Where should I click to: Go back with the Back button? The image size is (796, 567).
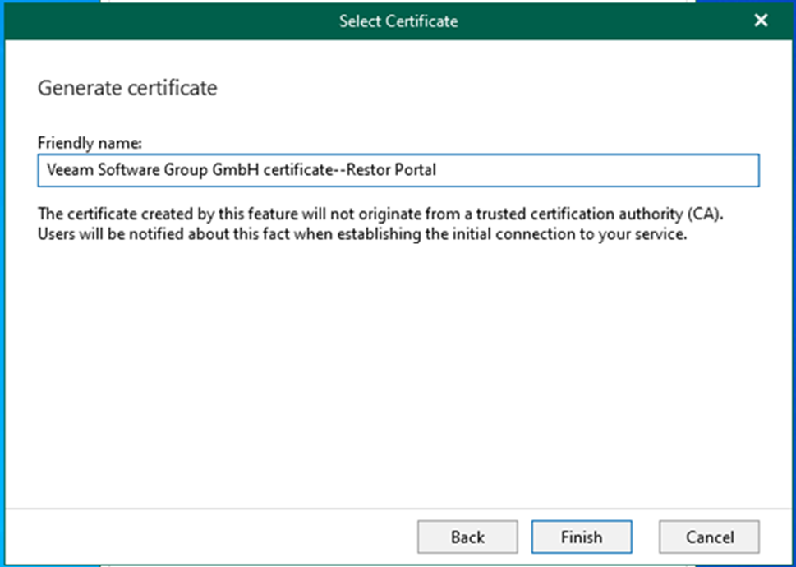(x=467, y=537)
